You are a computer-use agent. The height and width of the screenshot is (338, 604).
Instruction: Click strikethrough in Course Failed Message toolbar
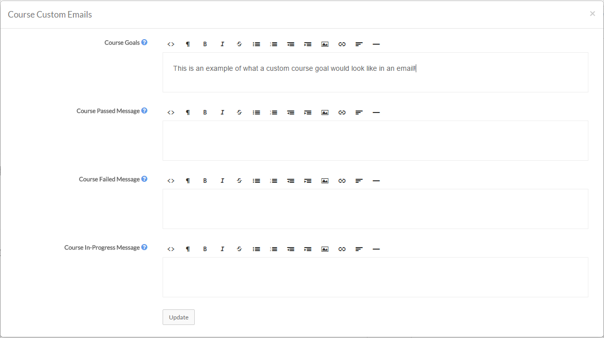pyautogui.click(x=239, y=181)
